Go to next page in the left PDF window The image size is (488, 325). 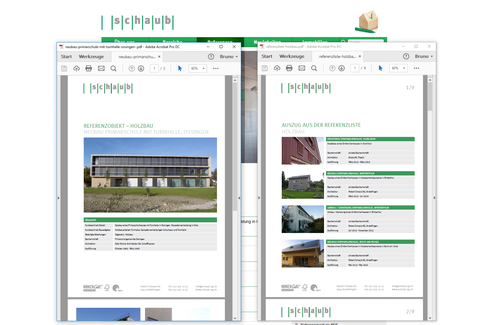click(x=141, y=69)
